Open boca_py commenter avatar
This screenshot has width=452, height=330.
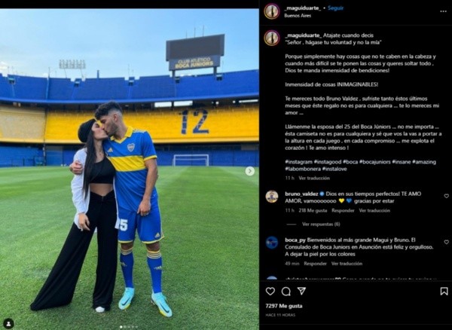coord(271,243)
